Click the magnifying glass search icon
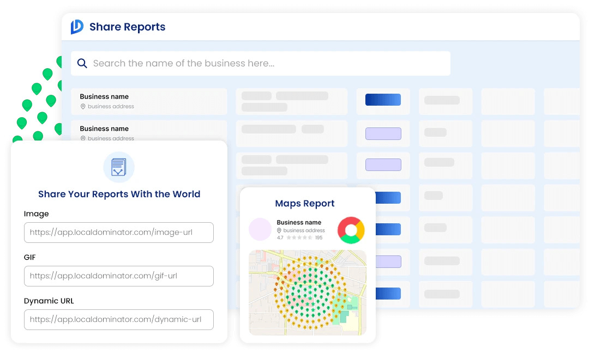Image resolution: width=589 pixels, height=354 pixels. (82, 63)
